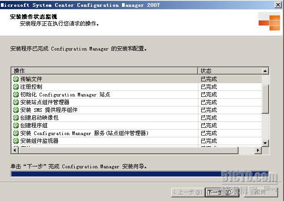Click the check icon for 安装站点组件管理器
This screenshot has height=201, width=284.
click(16, 102)
